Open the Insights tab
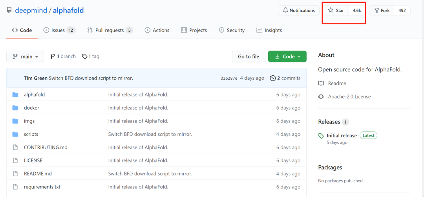The width and height of the screenshot is (424, 197). click(269, 30)
